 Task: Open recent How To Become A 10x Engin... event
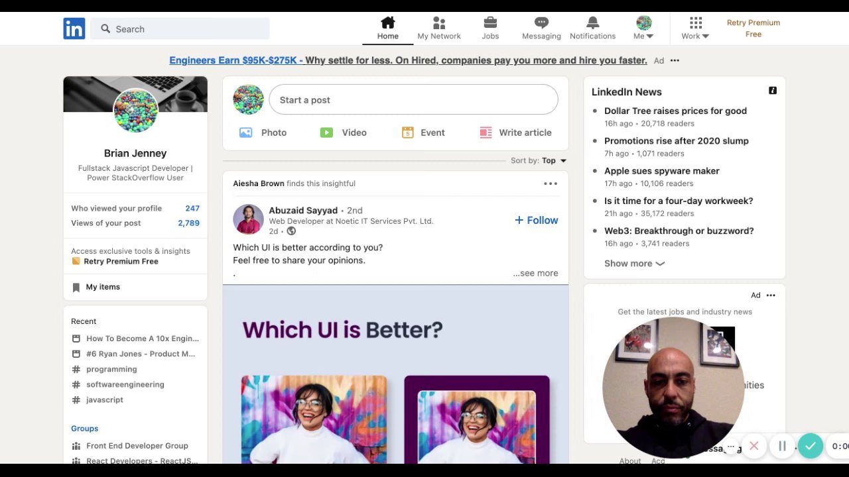tap(135, 339)
